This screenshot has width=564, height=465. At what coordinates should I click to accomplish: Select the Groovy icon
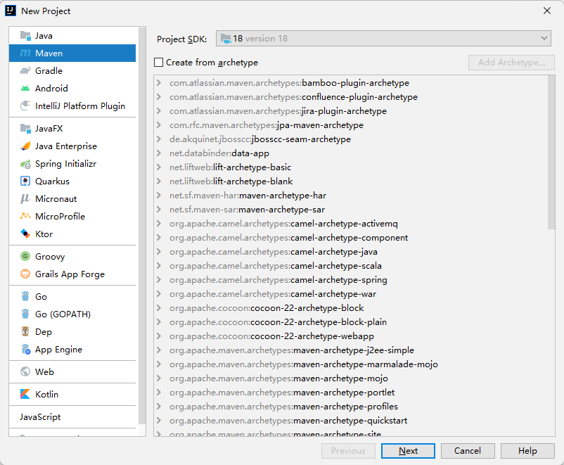(x=25, y=257)
